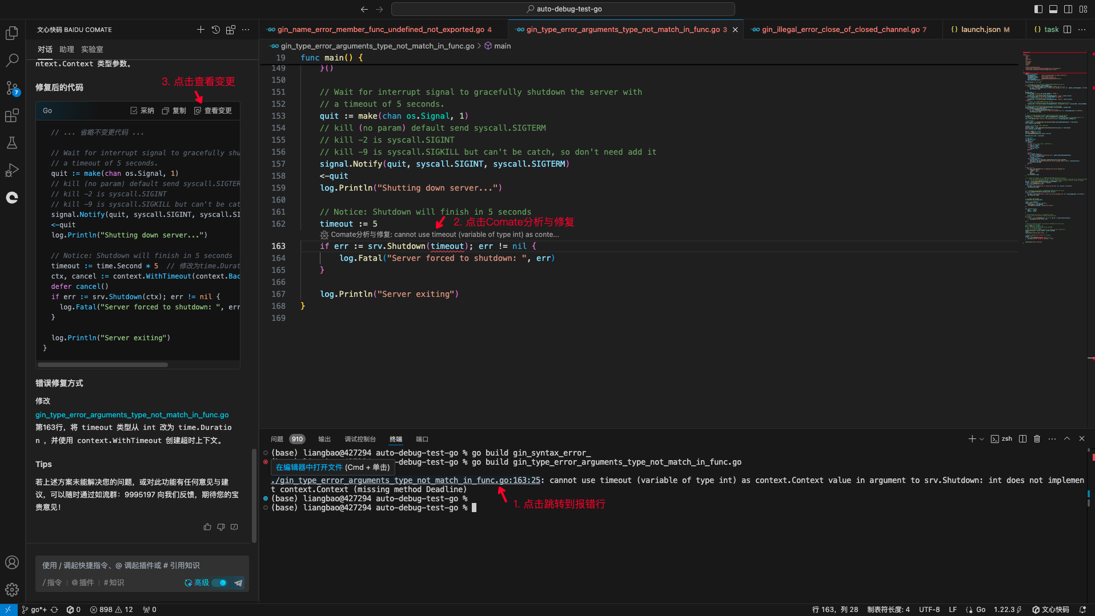Focus the Comate chat input box
1095x616 pixels.
(x=142, y=565)
